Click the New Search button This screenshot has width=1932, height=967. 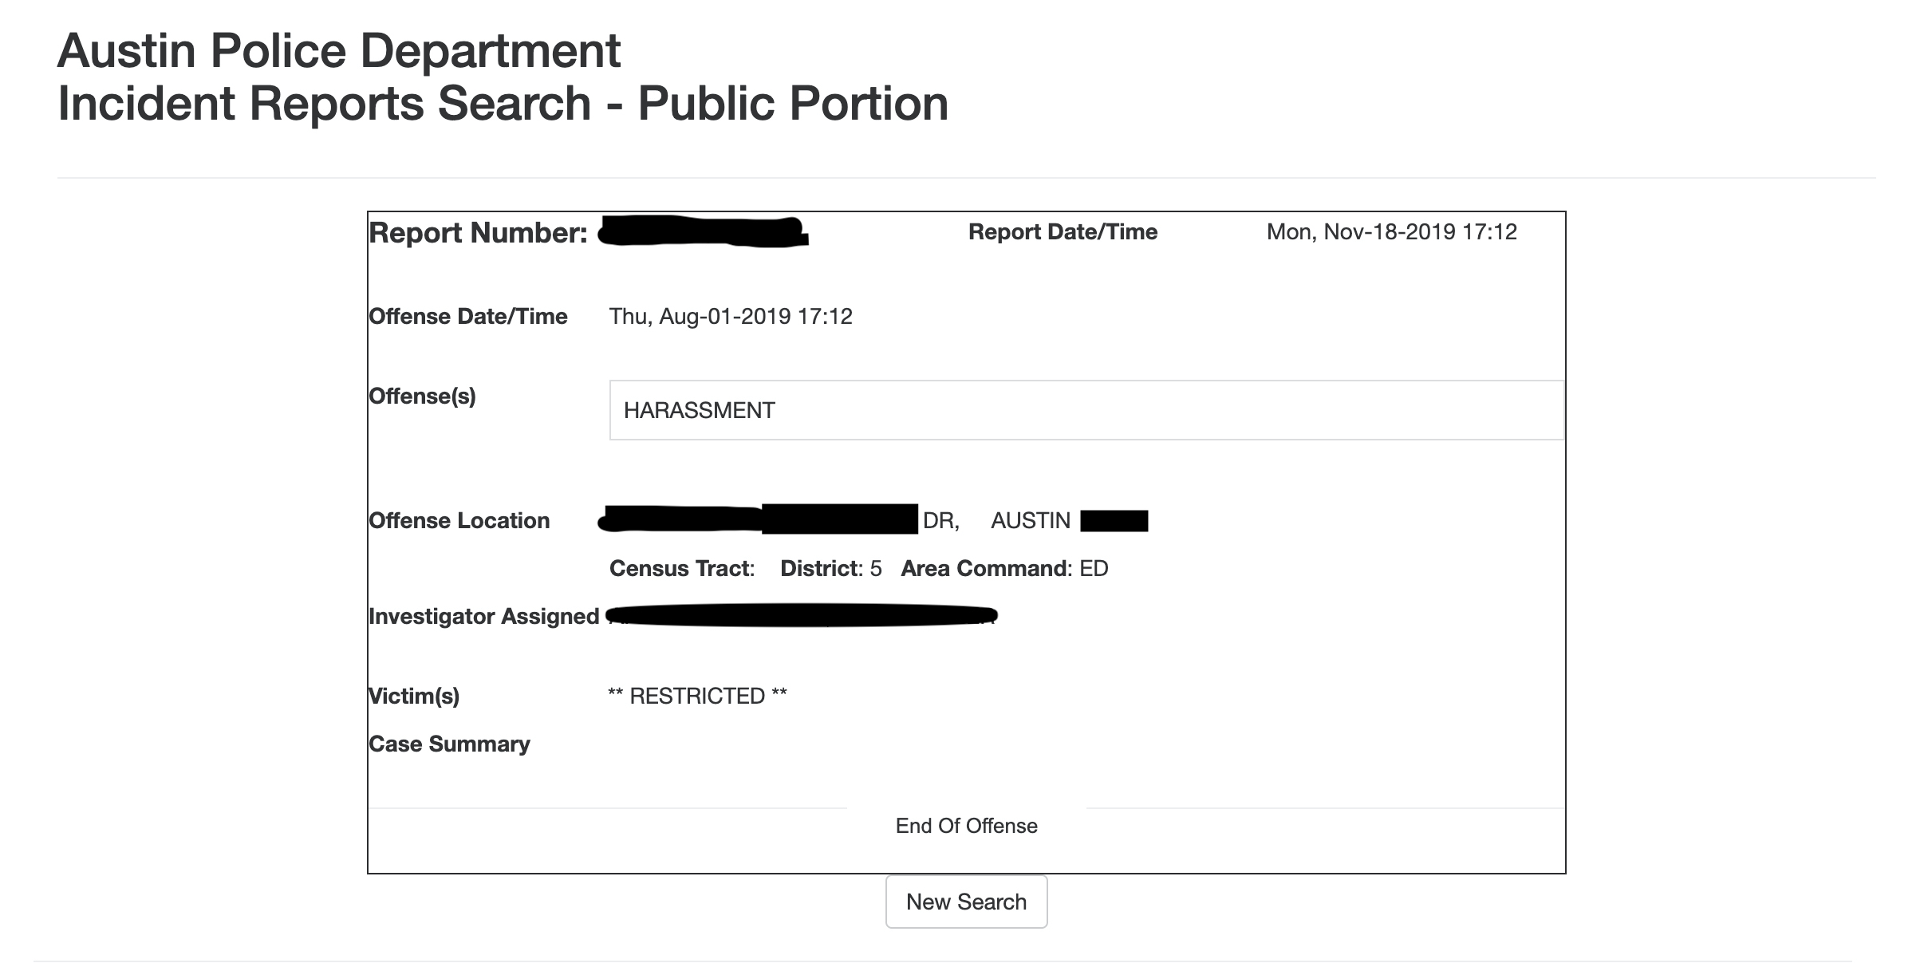tap(966, 902)
